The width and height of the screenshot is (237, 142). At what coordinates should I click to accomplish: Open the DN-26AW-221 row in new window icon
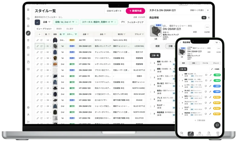point(41,46)
